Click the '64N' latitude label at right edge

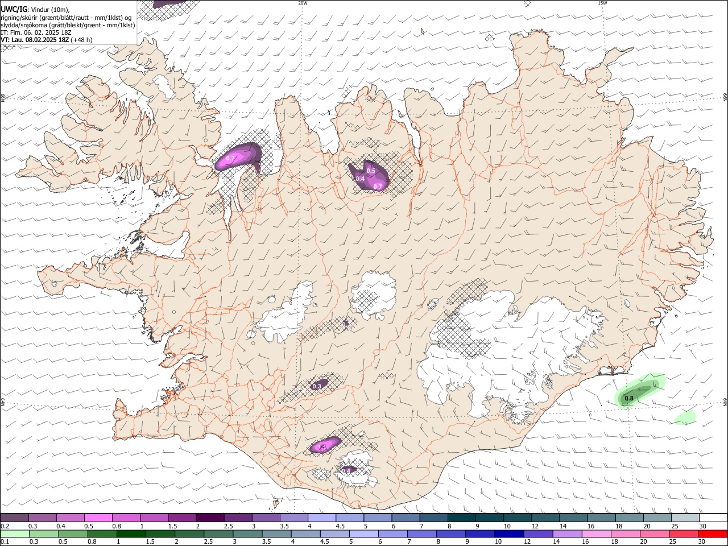pos(725,402)
